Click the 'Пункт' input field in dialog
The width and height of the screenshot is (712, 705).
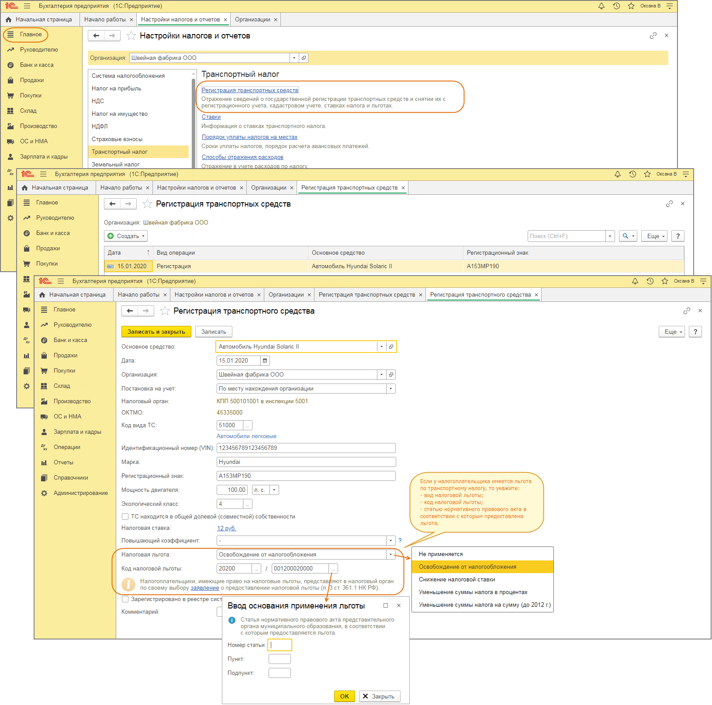(x=280, y=659)
